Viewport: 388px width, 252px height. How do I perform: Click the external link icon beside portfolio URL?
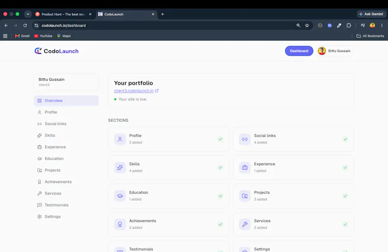[157, 91]
